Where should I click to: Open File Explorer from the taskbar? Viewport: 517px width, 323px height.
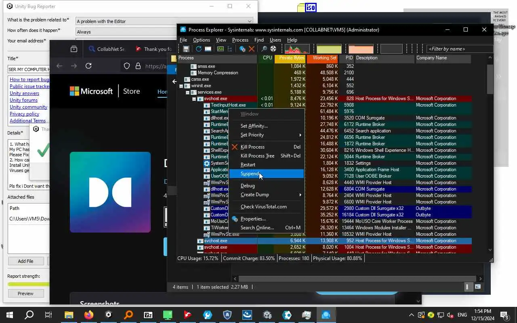click(x=69, y=315)
